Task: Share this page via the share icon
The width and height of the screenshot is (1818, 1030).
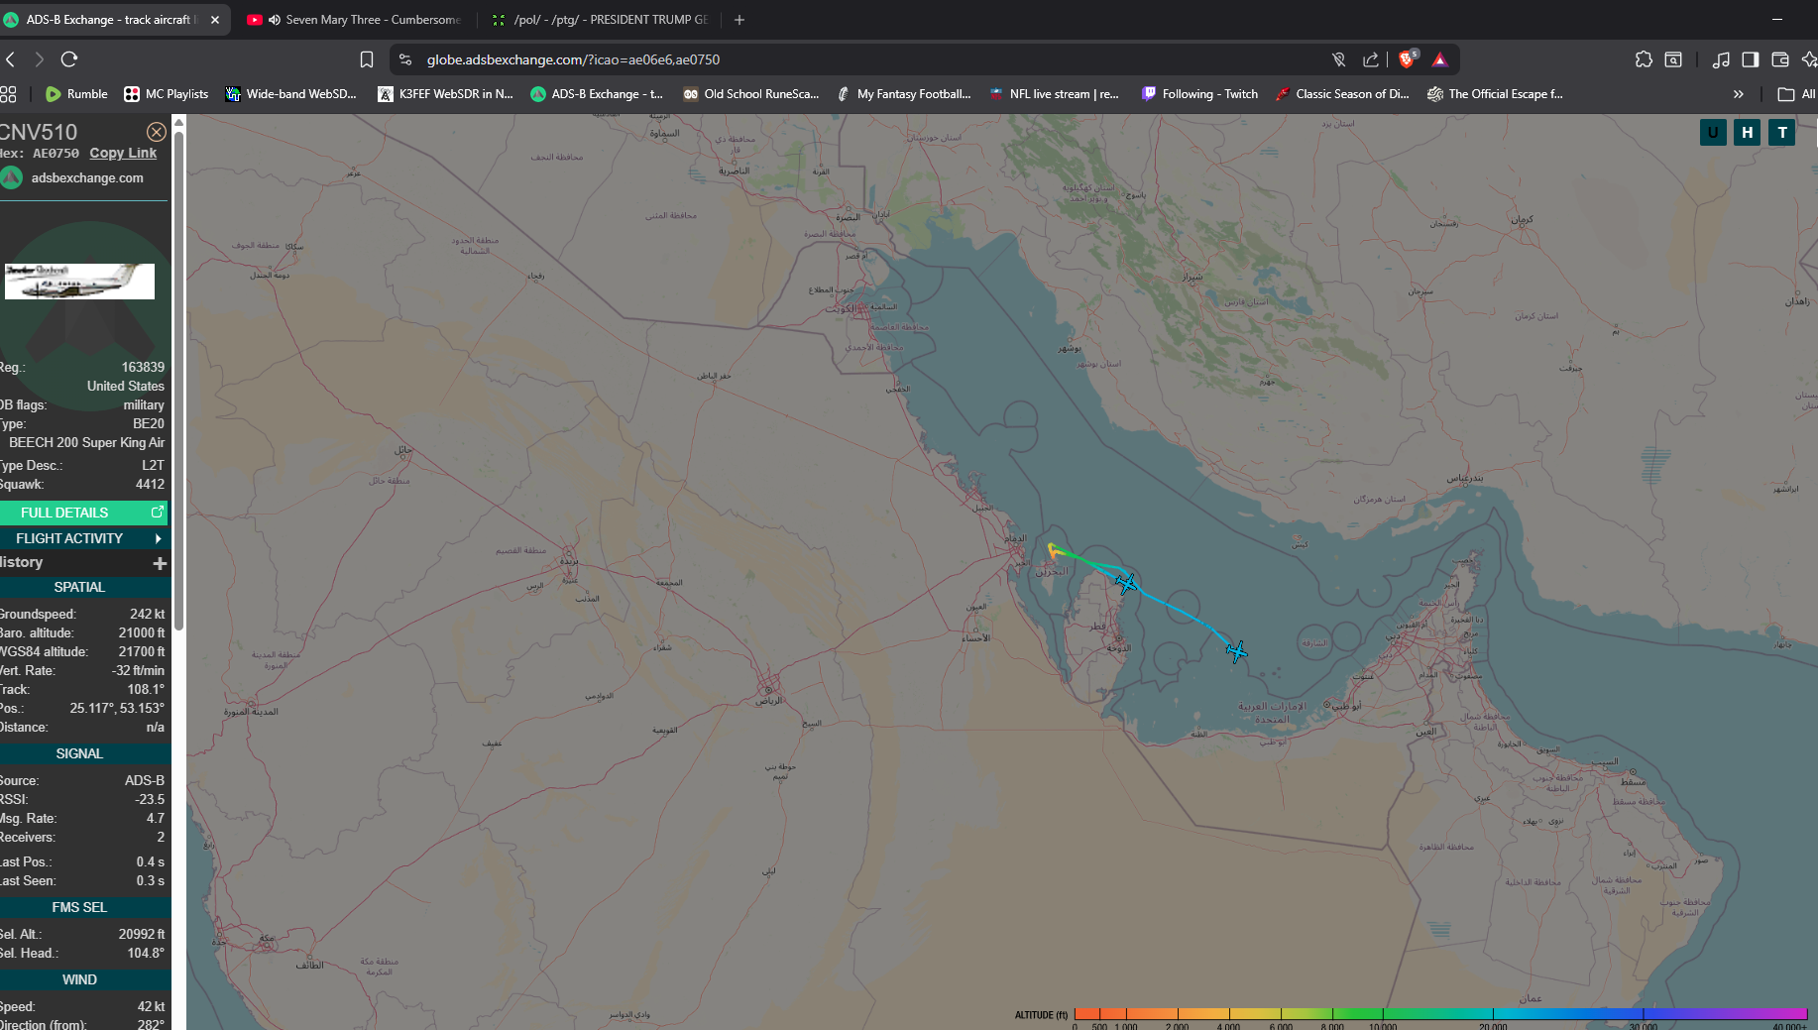Action: pyautogui.click(x=1371, y=59)
